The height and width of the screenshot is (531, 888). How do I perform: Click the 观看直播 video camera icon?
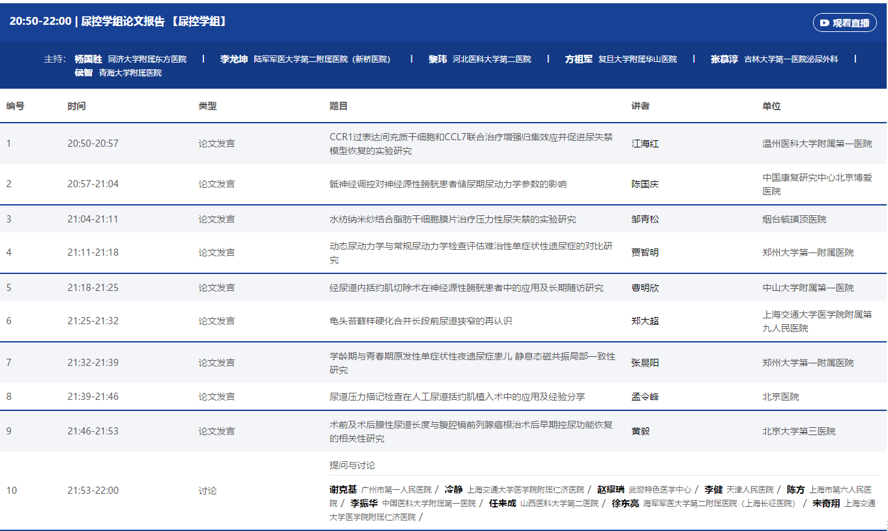[x=824, y=23]
